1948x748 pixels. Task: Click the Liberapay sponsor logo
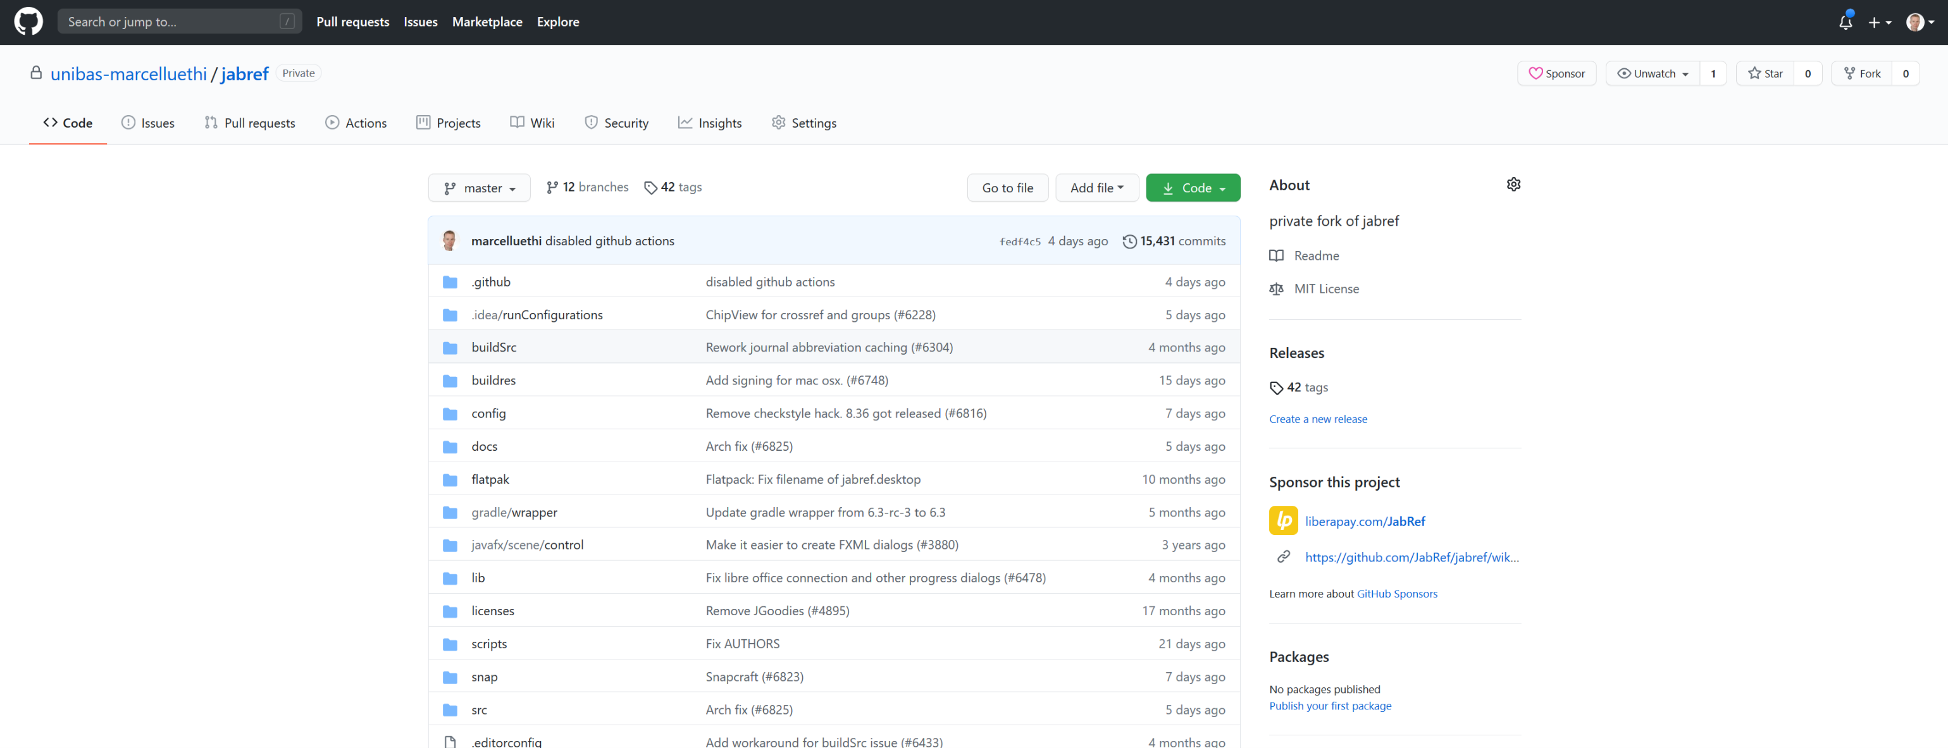(x=1283, y=520)
